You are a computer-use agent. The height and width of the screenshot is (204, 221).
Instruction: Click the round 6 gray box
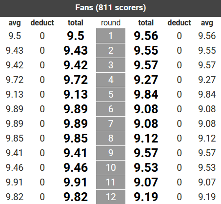coord(111,109)
